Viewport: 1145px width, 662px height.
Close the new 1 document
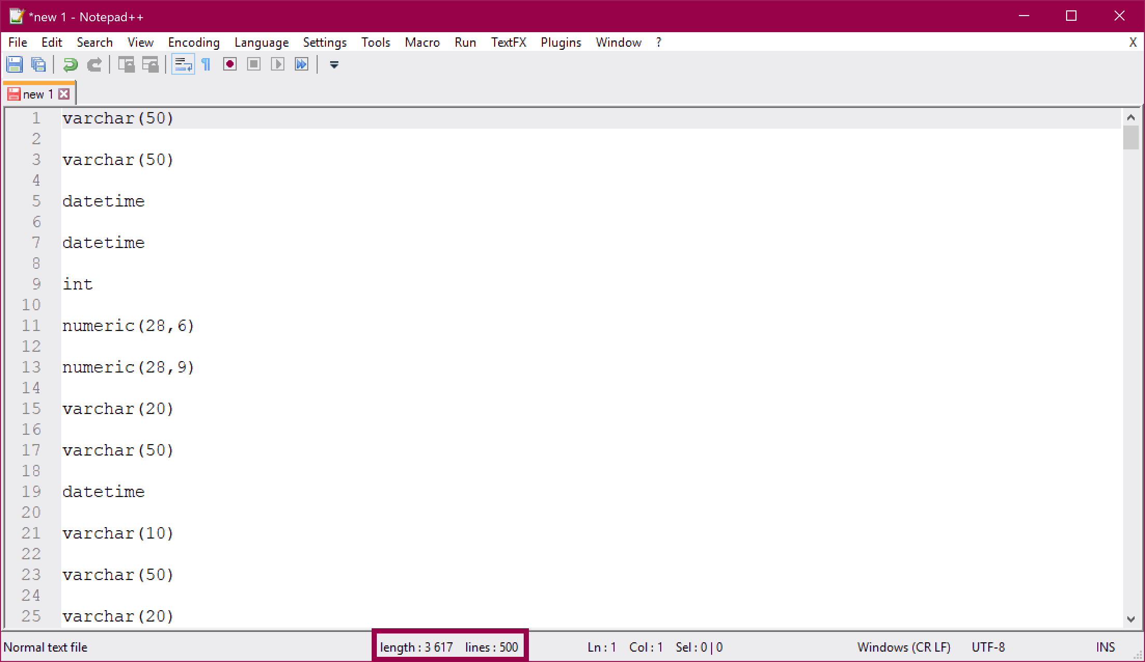[64, 94]
